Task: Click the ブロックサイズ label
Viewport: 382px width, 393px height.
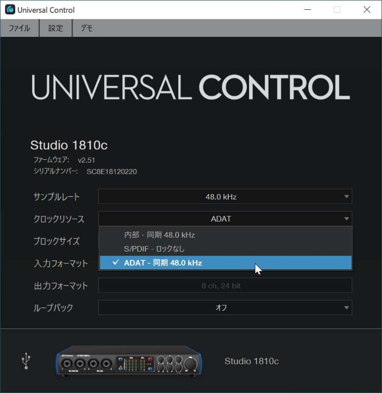Action: click(x=56, y=241)
